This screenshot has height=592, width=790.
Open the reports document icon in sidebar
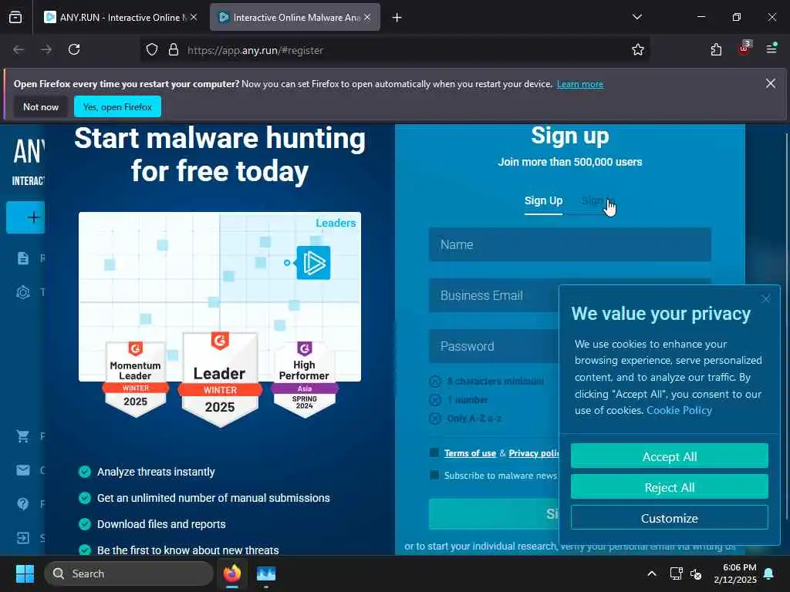pyautogui.click(x=22, y=258)
